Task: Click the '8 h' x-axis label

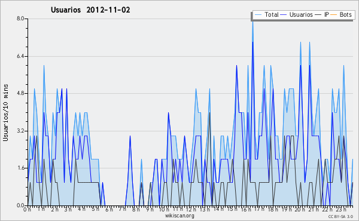Action: point(136,209)
